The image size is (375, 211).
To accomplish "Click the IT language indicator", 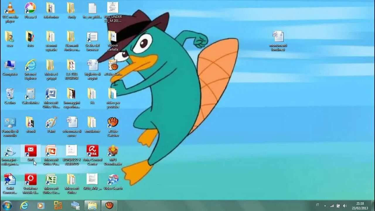I will point(318,205).
